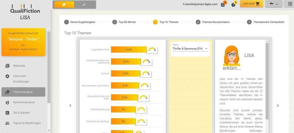Expand the key account dropdown menu
This screenshot has height=133, width=294.
pyautogui.click(x=274, y=4)
